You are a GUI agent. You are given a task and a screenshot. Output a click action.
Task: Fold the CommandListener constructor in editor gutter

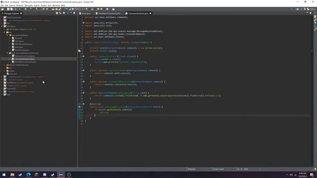click(84, 56)
